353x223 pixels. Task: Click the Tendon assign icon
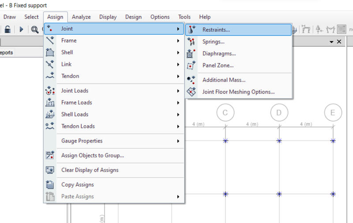pos(50,76)
